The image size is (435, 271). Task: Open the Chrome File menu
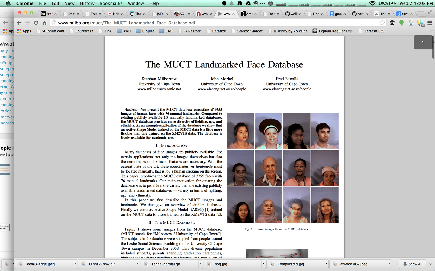(x=42, y=3)
